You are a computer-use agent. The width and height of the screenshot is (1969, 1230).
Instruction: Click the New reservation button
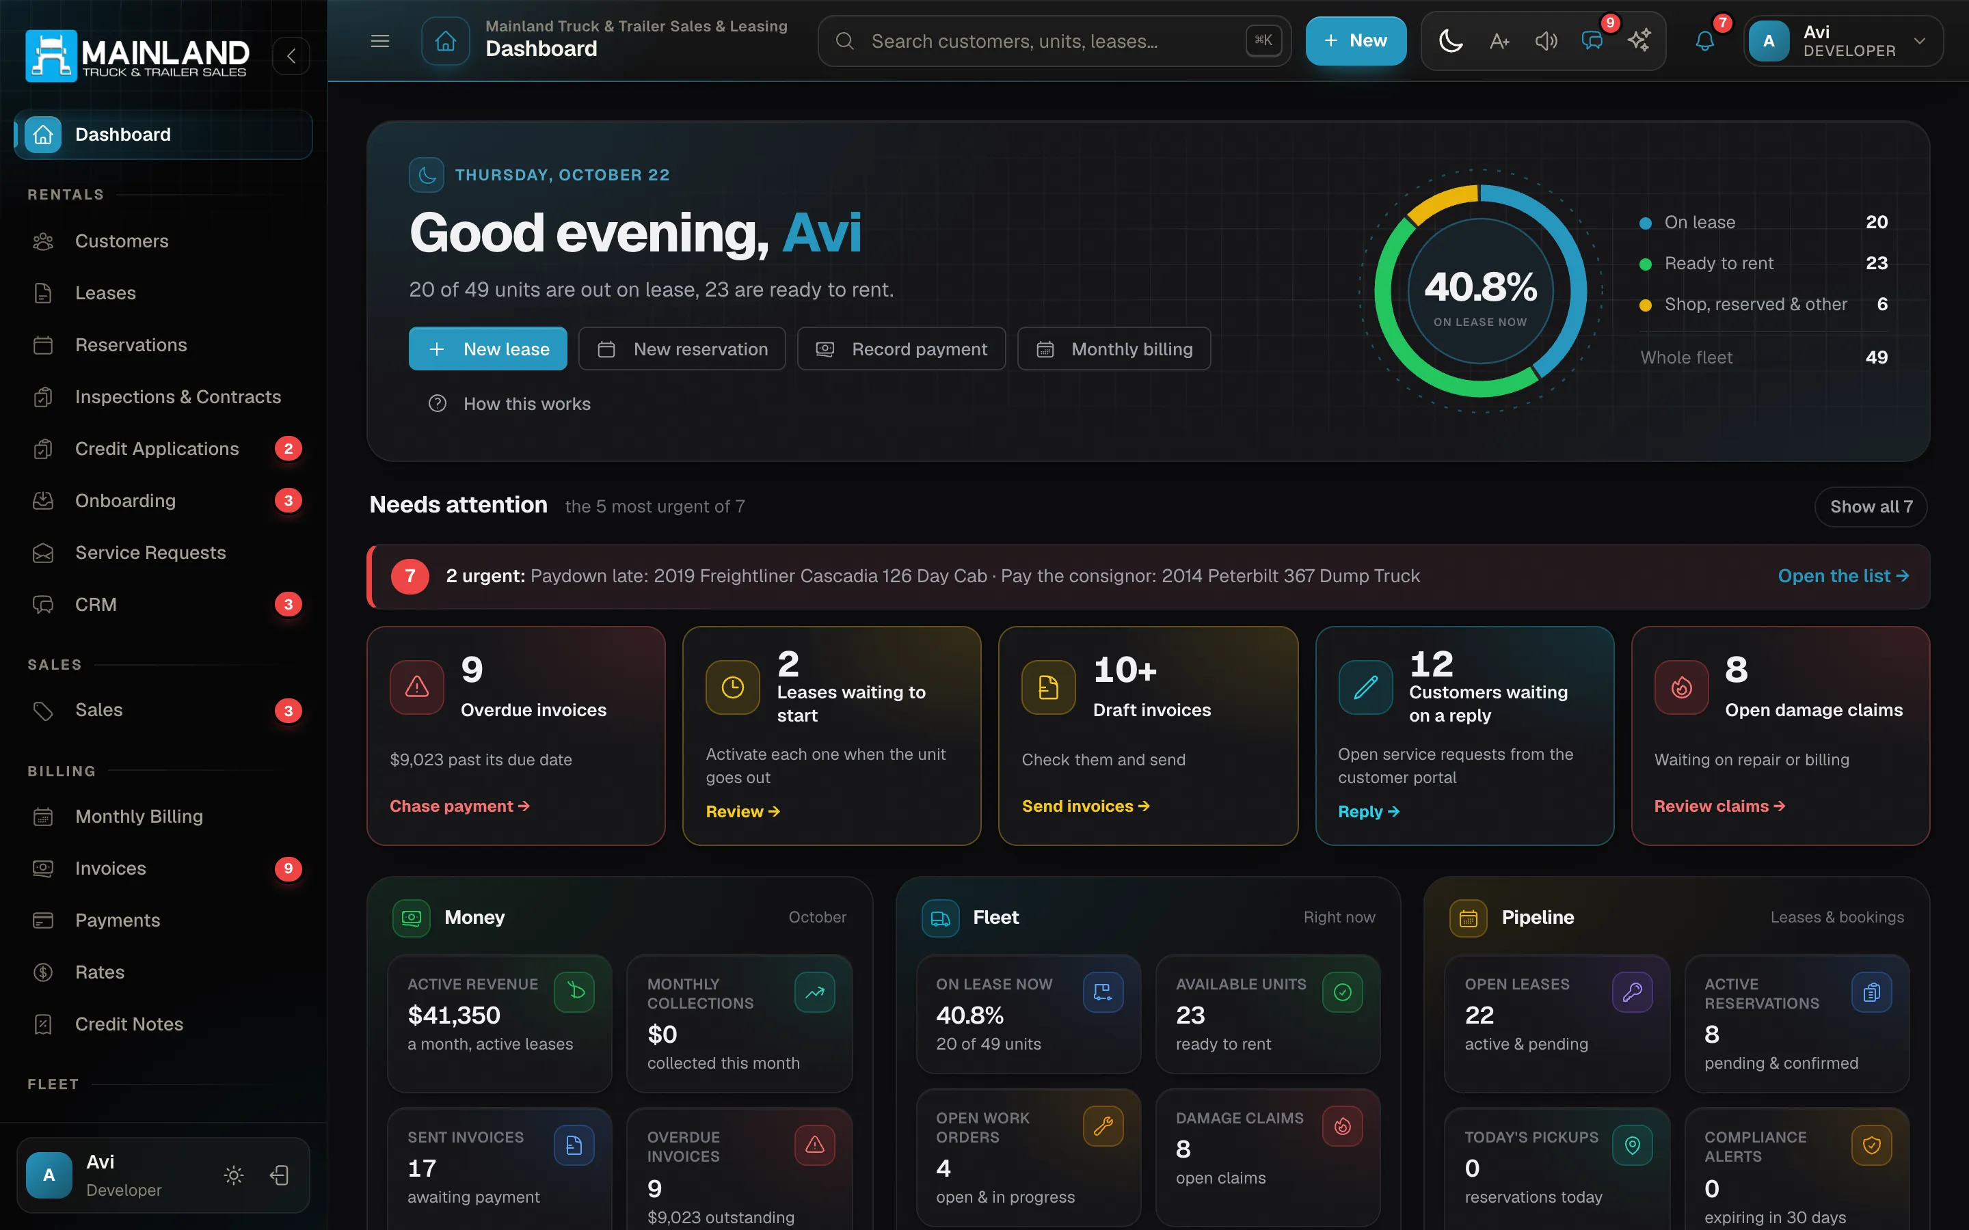(682, 349)
